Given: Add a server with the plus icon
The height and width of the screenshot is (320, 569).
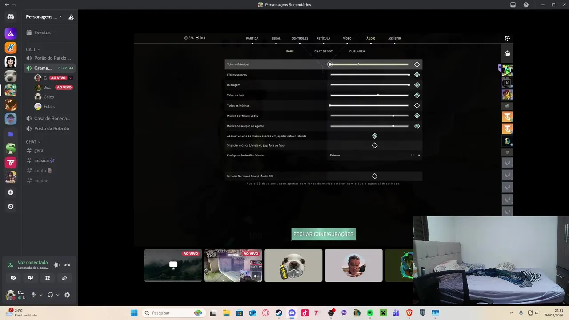Looking at the screenshot, I should 11,192.
